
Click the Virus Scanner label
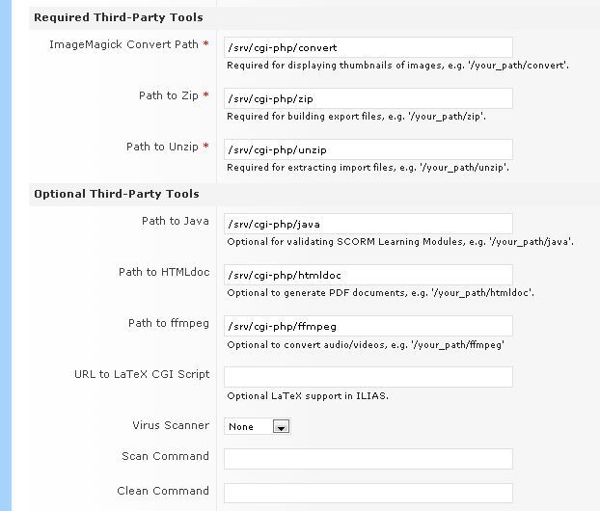(170, 425)
